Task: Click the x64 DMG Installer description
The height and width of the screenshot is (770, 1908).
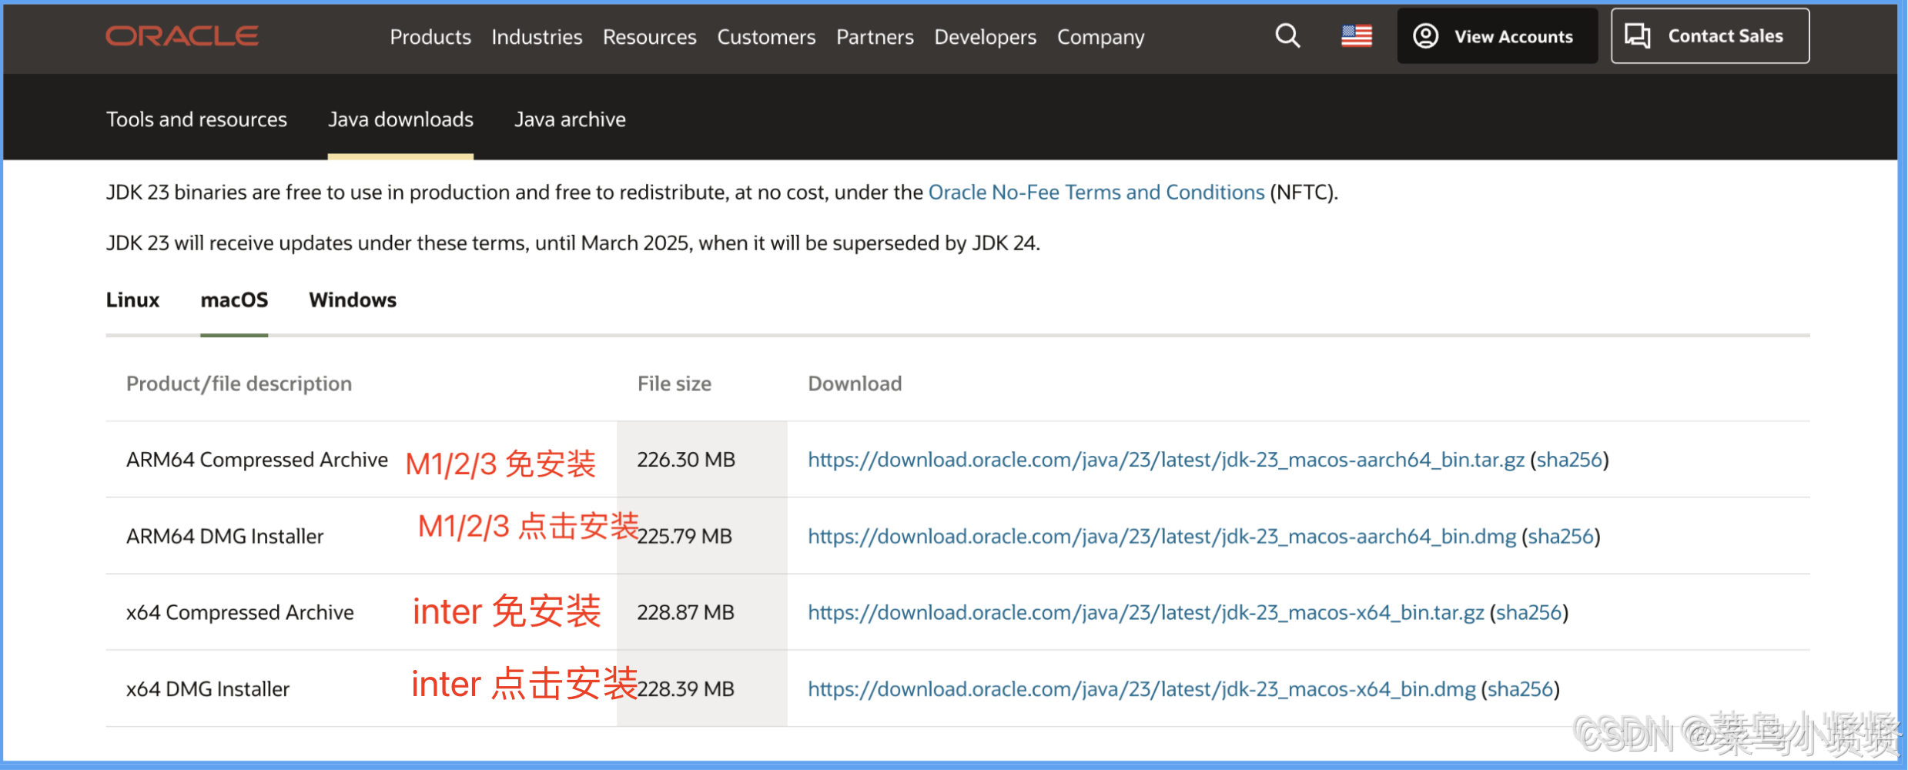Action: (208, 688)
